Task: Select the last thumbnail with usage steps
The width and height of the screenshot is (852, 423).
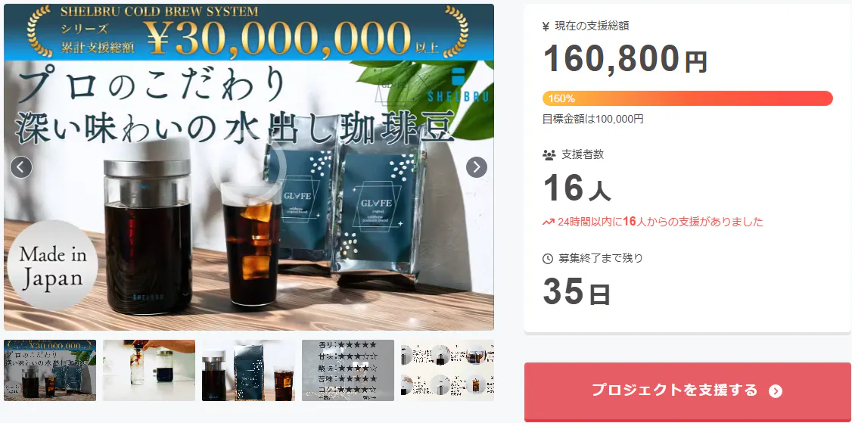Action: click(x=447, y=370)
